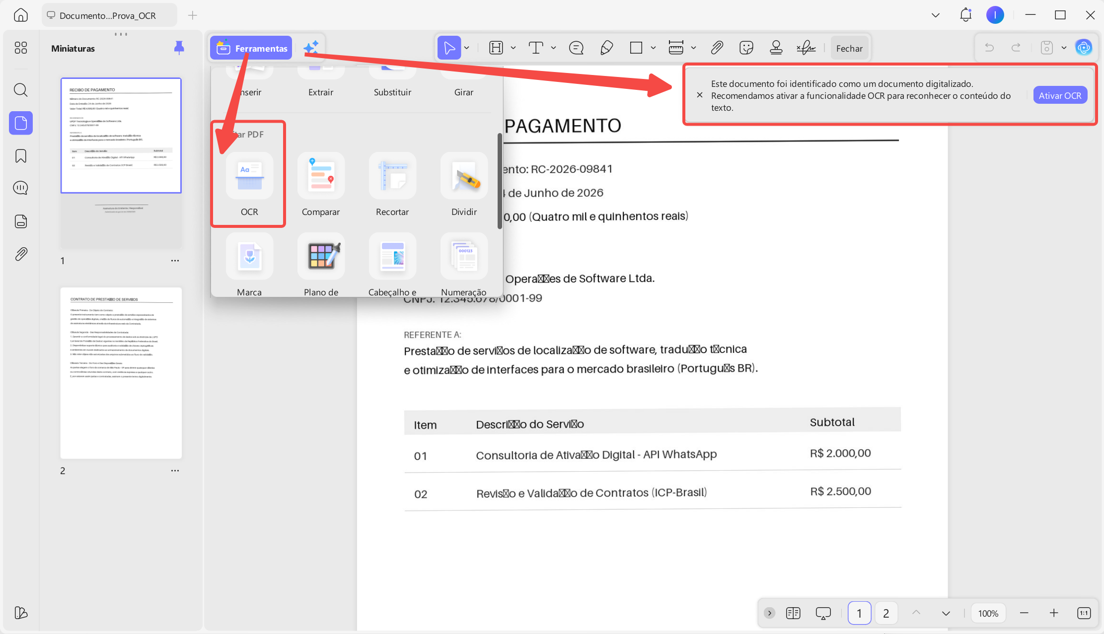The height and width of the screenshot is (634, 1104).
Task: Expand the measurement tool dropdown arrow
Action: 693,48
